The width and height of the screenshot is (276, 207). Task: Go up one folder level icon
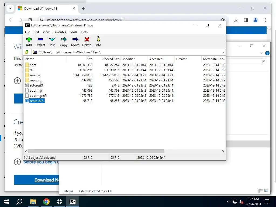coord(27,52)
